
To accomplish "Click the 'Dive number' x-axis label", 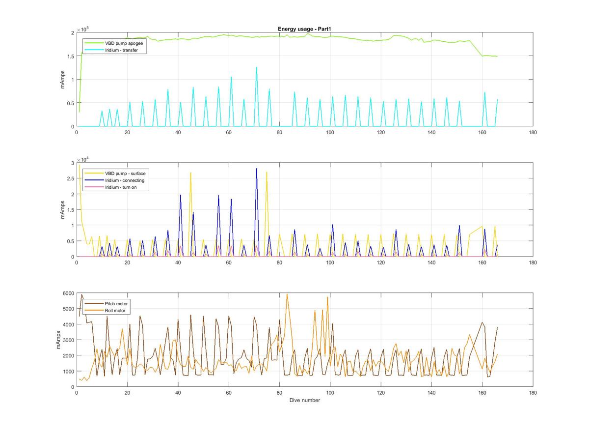I will click(305, 400).
